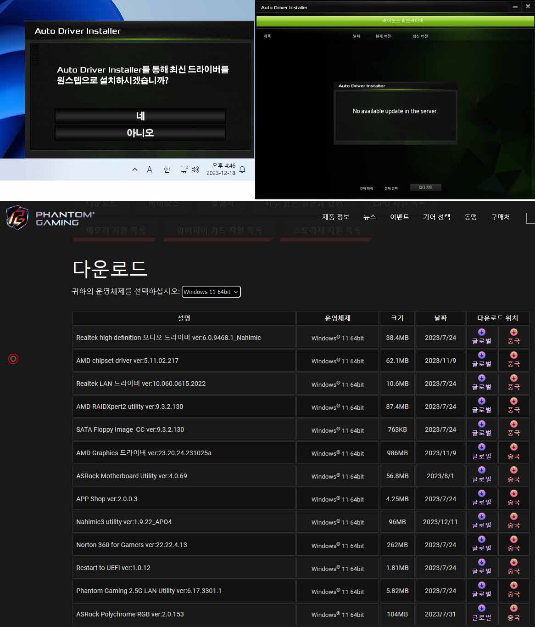535x627 pixels.
Task: Click 아니오 to decline driver install
Action: [x=140, y=133]
